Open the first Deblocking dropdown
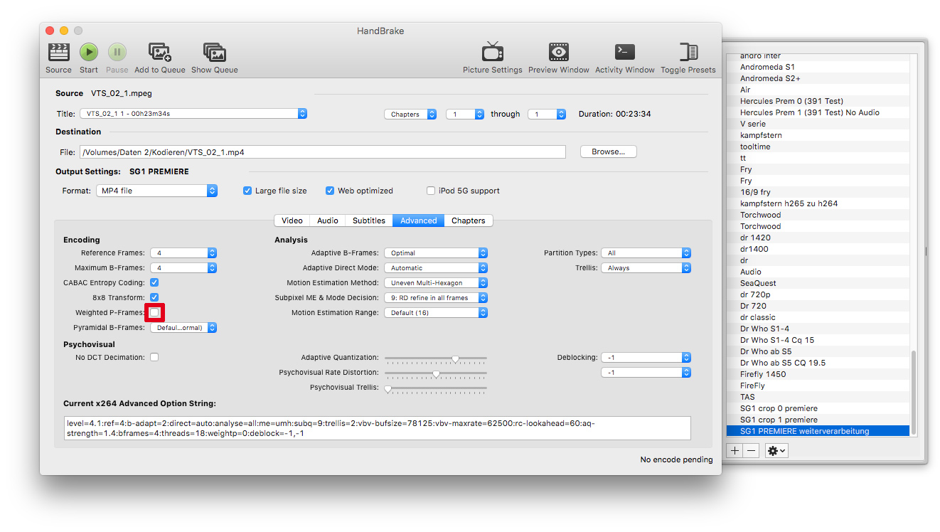The height and width of the screenshot is (532, 940). tap(646, 358)
